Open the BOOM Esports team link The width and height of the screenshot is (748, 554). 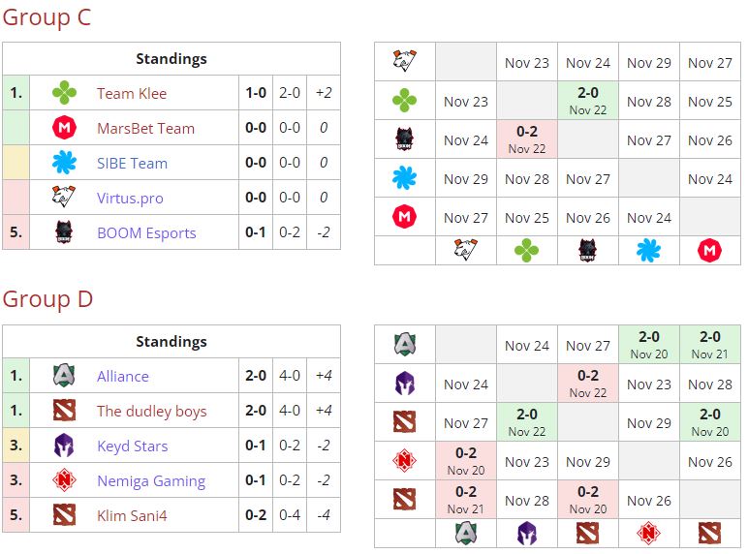(146, 232)
